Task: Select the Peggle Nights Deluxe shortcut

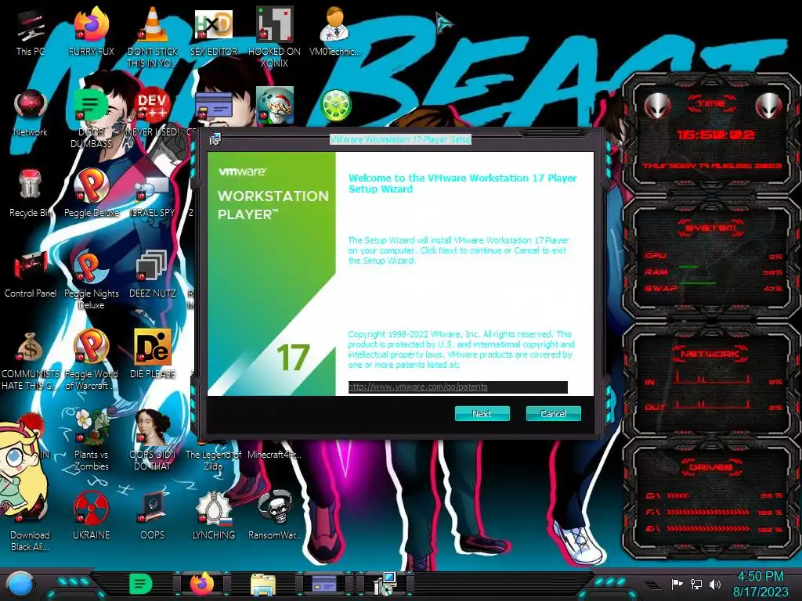Action: coord(91,279)
